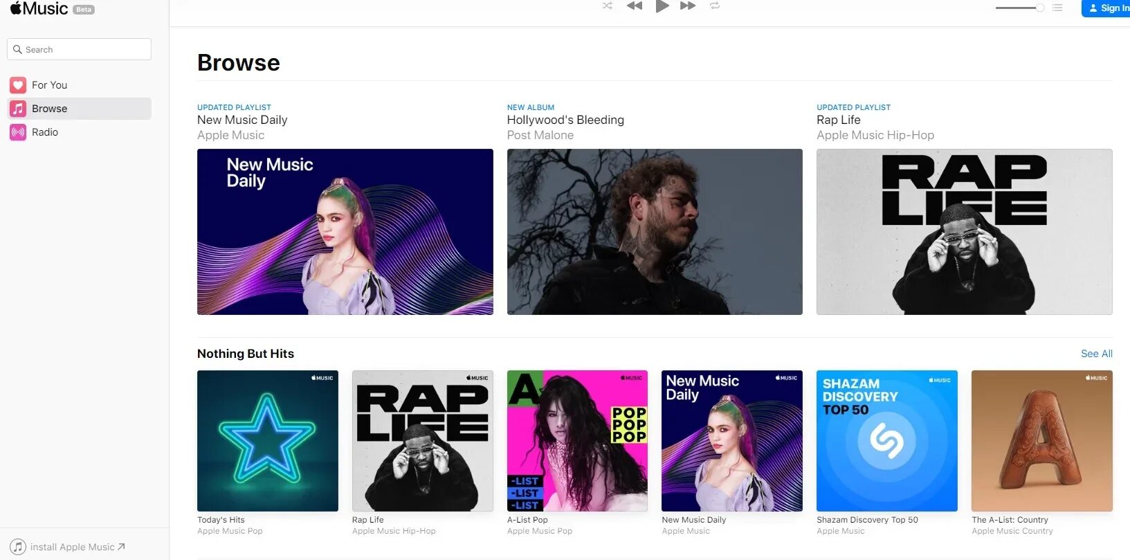Click the Apple Music logo

39,8
